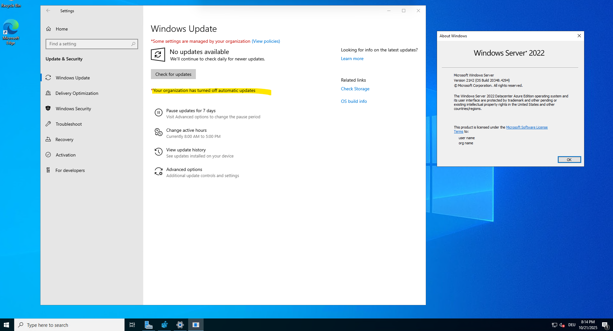Click the taskbar Type here to search box

click(x=69, y=325)
